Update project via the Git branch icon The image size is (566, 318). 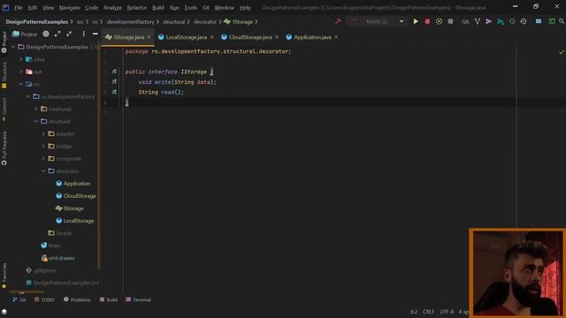(x=478, y=21)
